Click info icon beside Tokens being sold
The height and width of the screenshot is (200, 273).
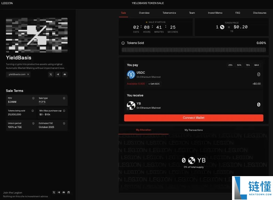(x=32, y=111)
